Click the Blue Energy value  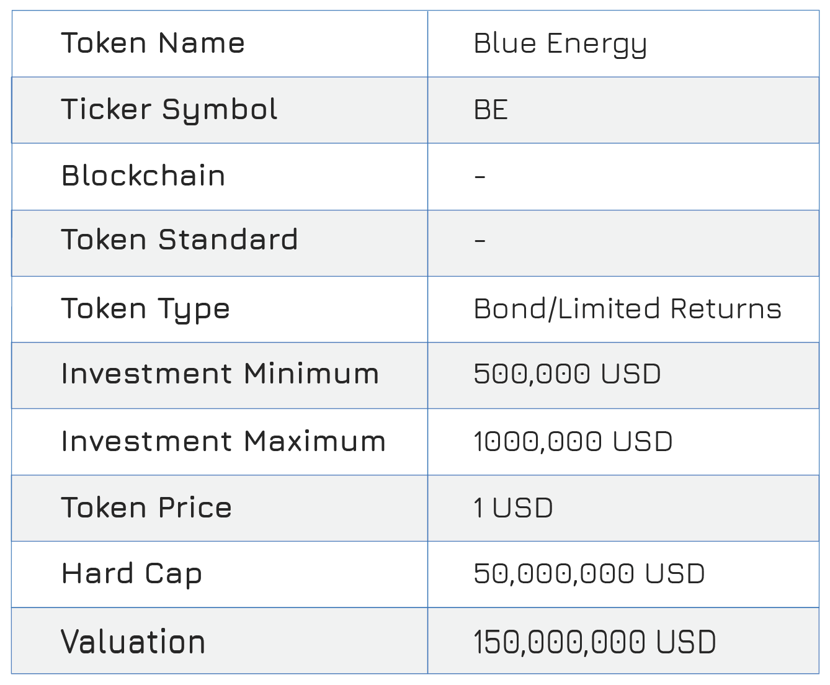(x=560, y=45)
